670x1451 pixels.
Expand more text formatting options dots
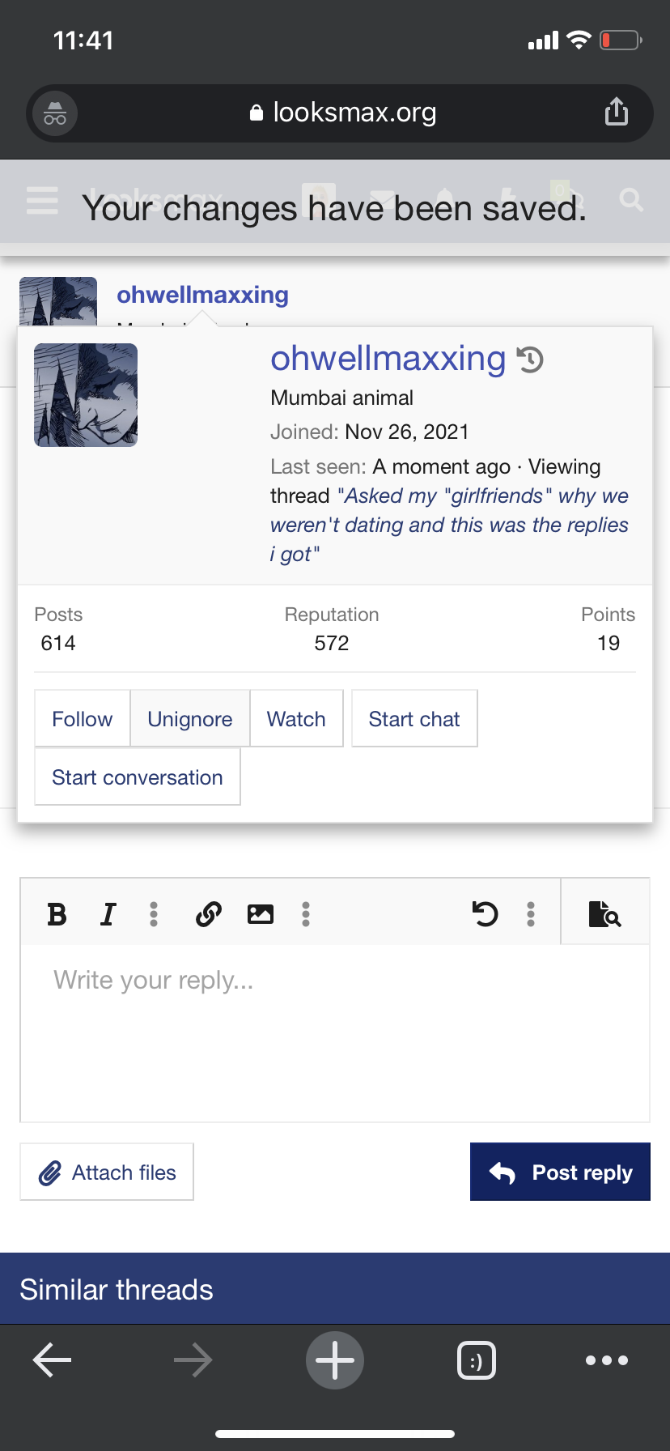tap(154, 914)
